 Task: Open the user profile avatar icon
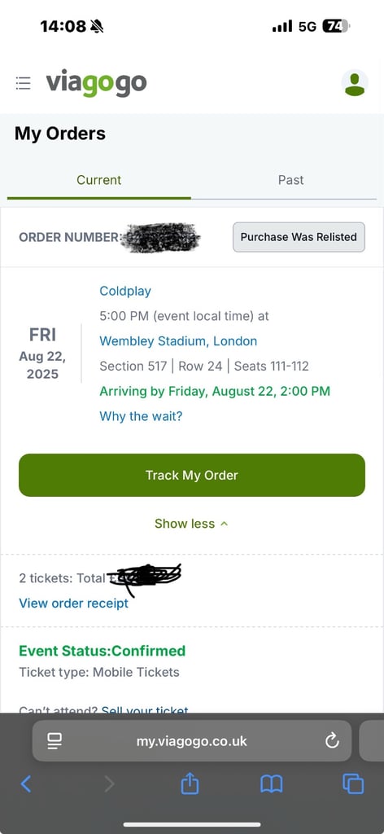click(354, 84)
